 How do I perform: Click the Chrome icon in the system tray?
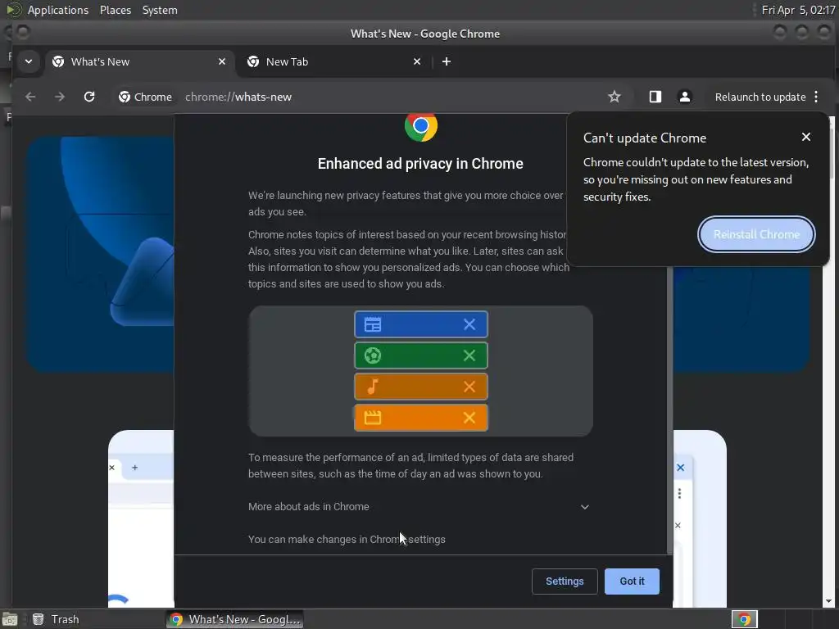coord(744,619)
